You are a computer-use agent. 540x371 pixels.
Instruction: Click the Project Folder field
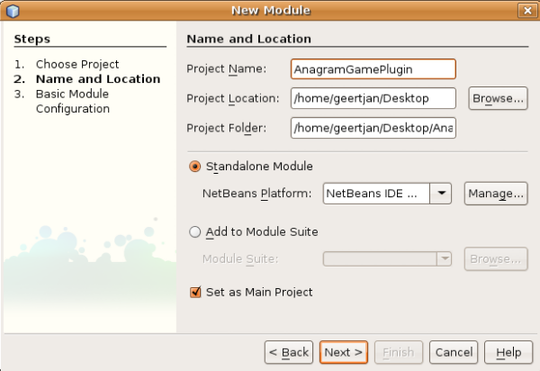pyautogui.click(x=373, y=128)
